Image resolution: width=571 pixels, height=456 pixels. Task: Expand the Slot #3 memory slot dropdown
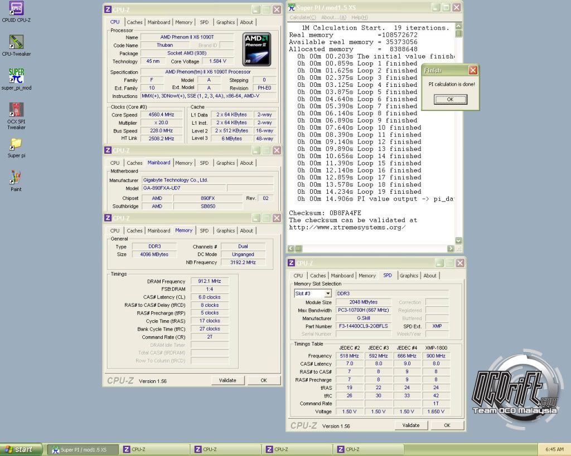pyautogui.click(x=327, y=293)
